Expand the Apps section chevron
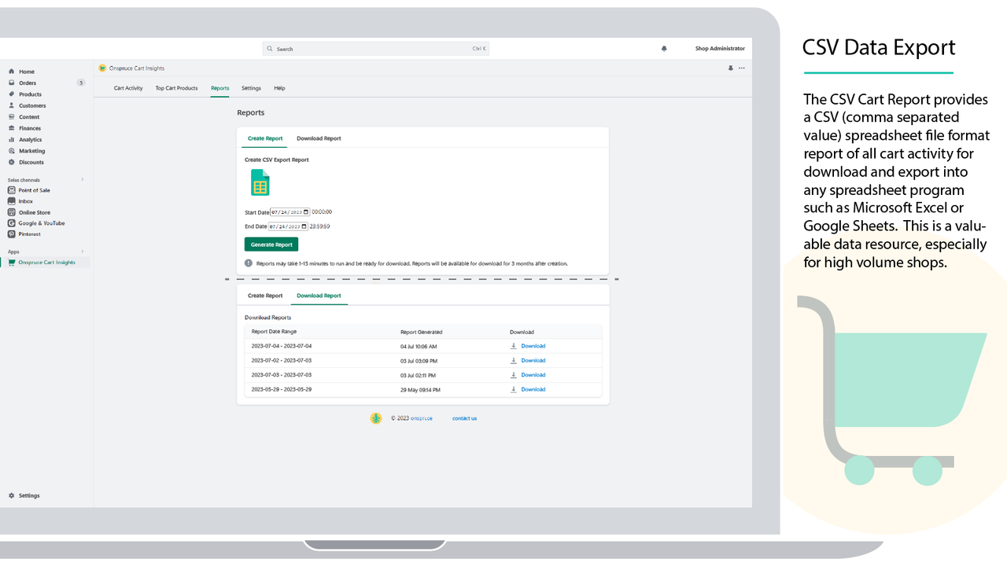Viewport: 1007px width, 566px height. tap(83, 252)
